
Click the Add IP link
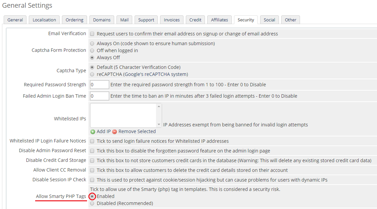(x=104, y=131)
